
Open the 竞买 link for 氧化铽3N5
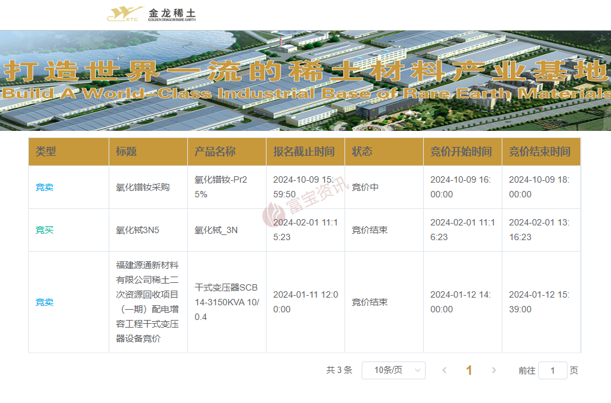tap(45, 230)
